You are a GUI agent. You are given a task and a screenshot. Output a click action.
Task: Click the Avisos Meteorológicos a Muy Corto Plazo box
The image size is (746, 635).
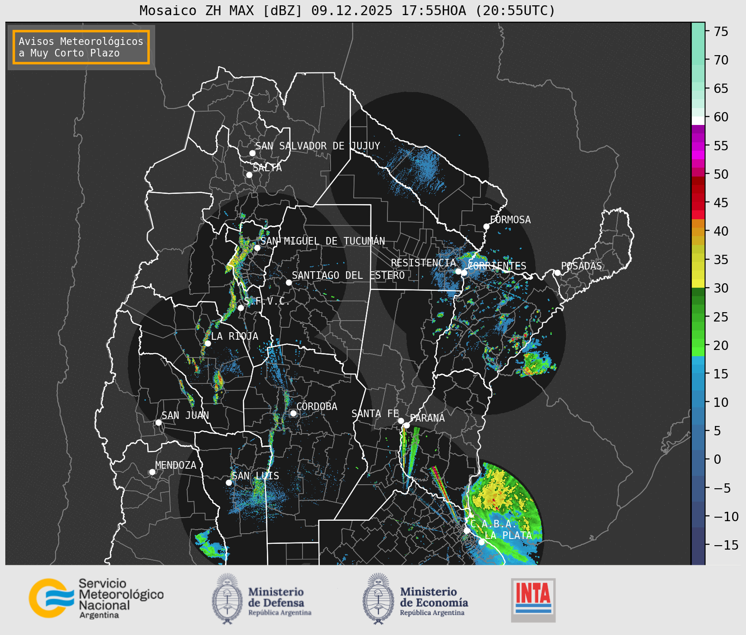pos(81,47)
